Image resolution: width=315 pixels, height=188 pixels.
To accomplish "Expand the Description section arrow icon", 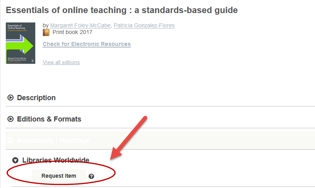I will (x=10, y=98).
